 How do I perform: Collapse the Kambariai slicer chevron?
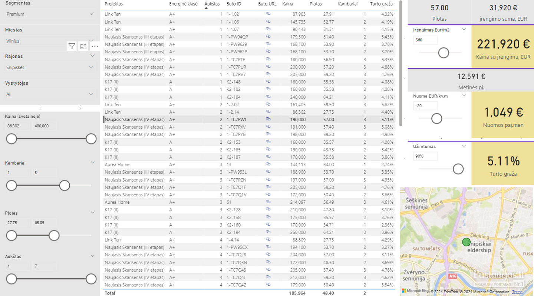click(93, 162)
